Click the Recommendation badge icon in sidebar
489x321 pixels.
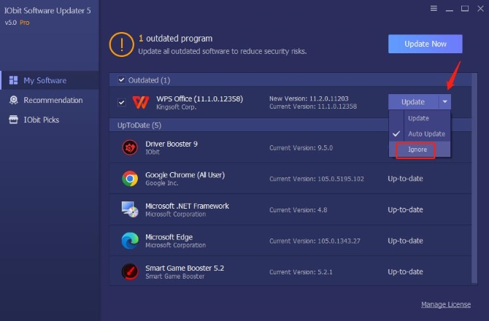click(13, 100)
